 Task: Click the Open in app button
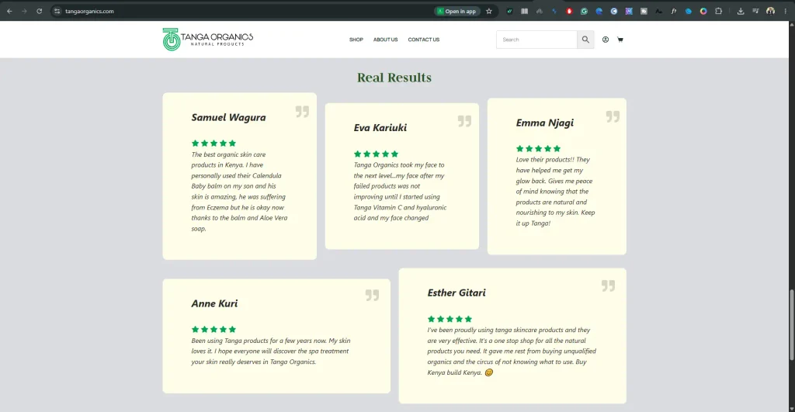tap(457, 11)
